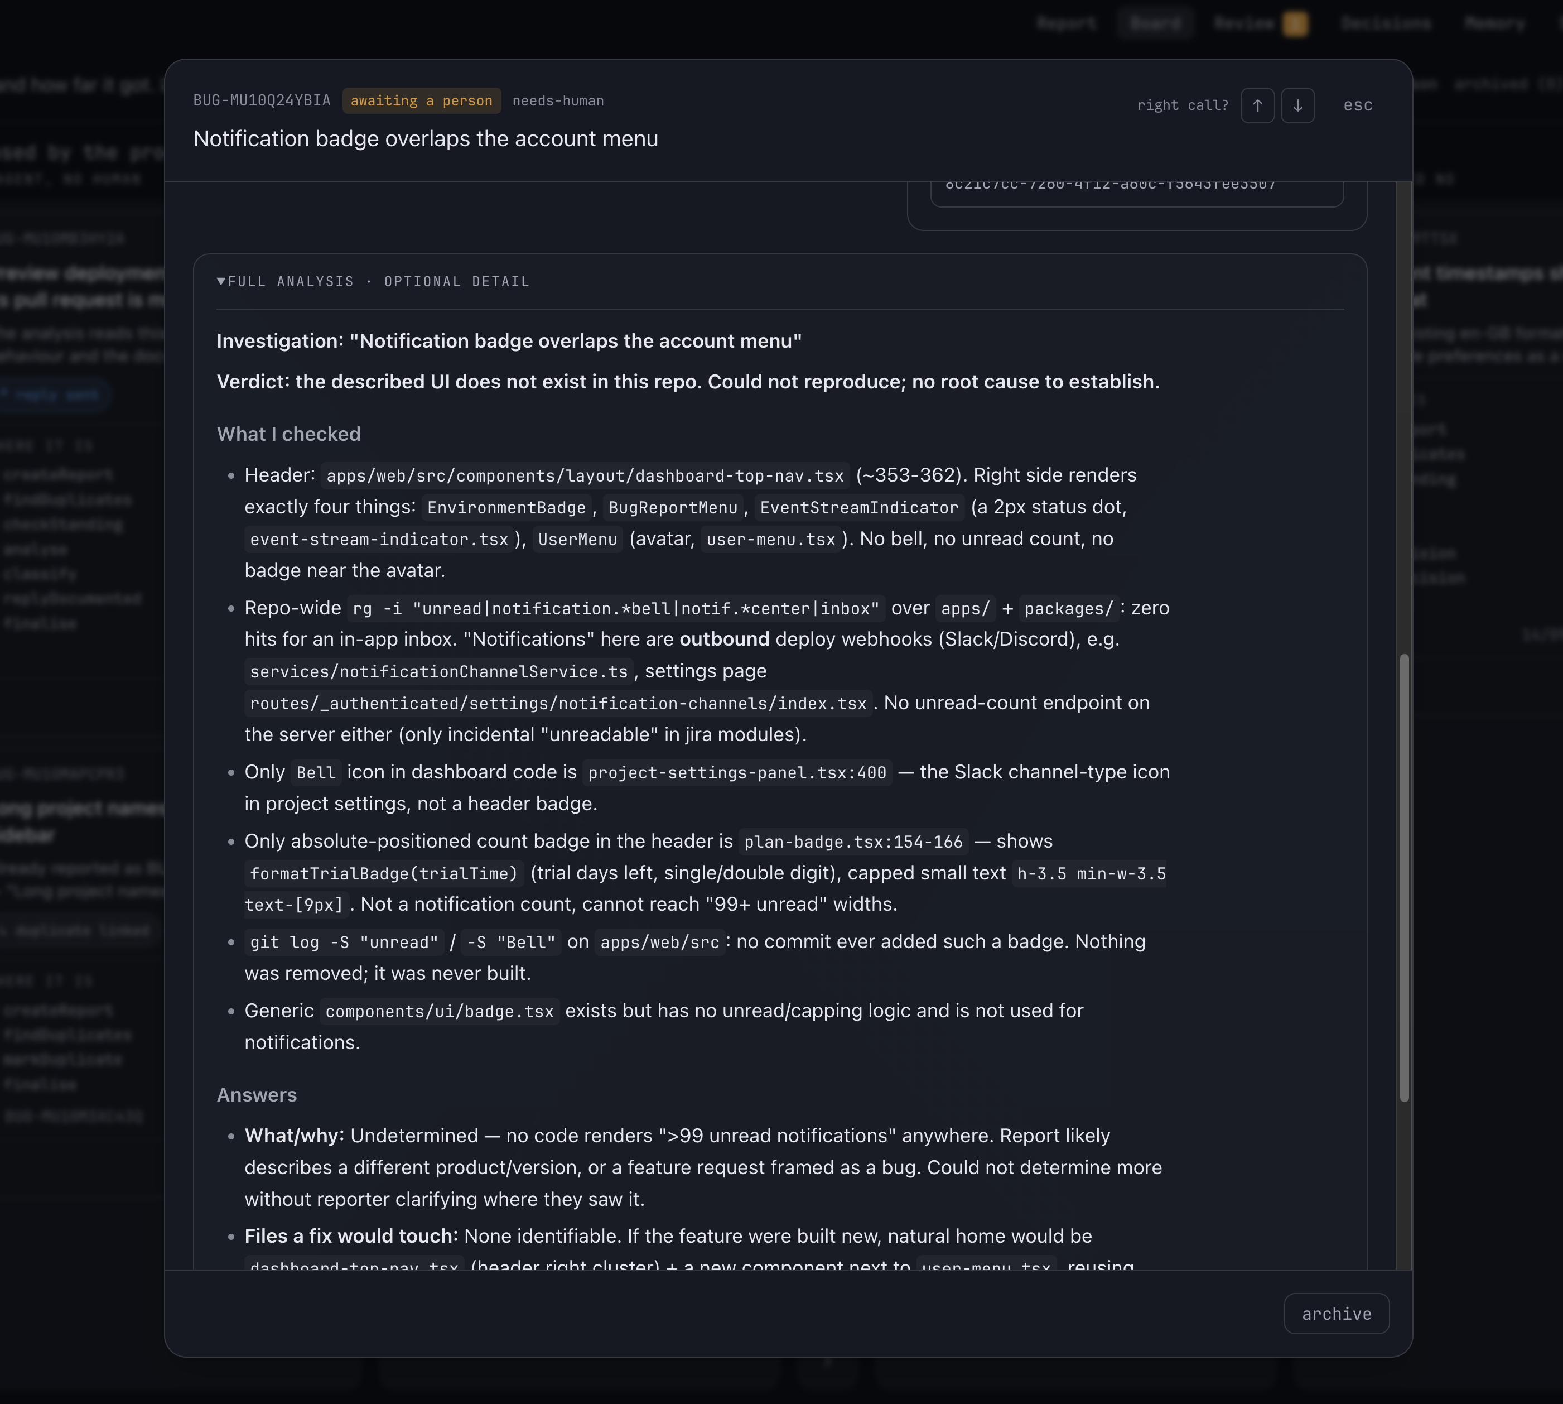
Task: Click the 'apps/web/src' code token
Action: click(x=660, y=942)
